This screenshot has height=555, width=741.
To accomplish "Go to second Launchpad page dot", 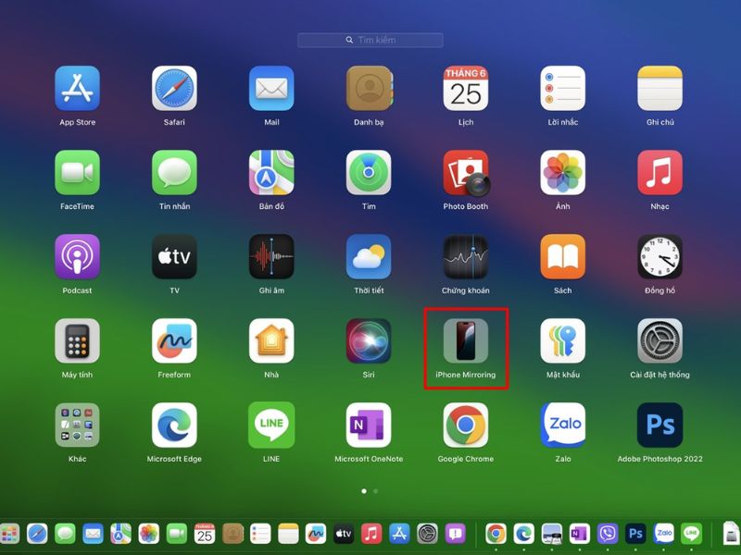I will click(376, 491).
